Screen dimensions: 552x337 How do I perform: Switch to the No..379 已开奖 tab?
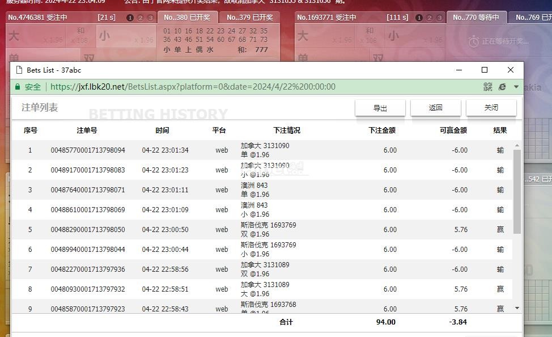tap(249, 17)
